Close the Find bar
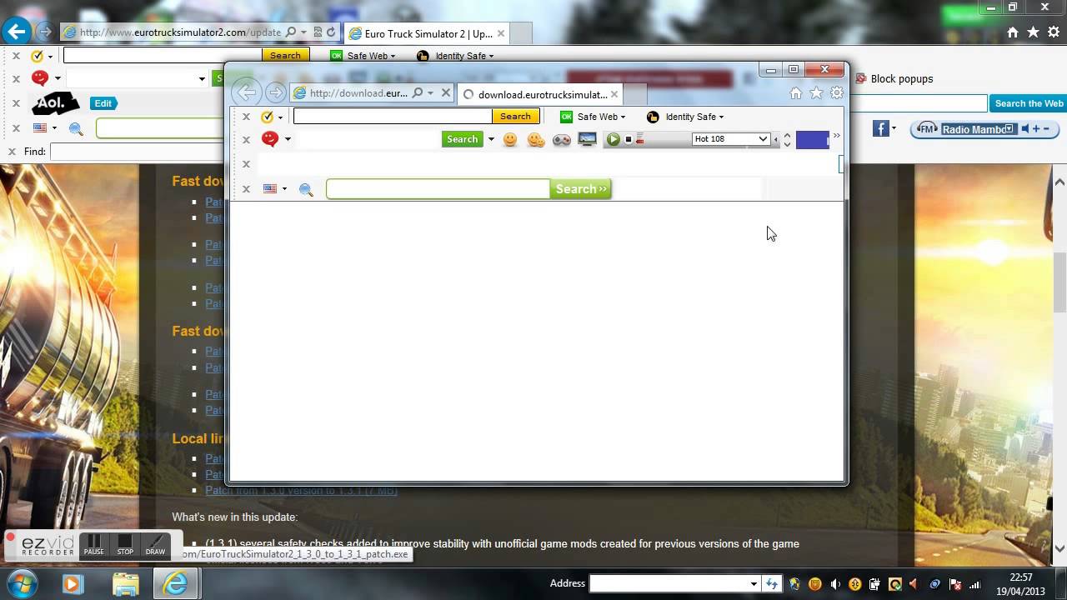 click(x=12, y=152)
